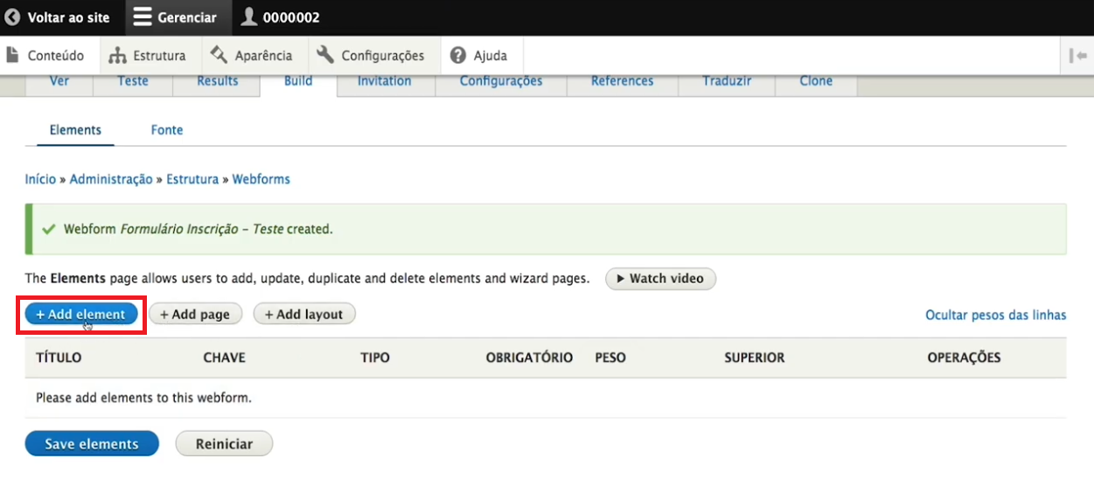
Task: Switch to the Fonte secondary tab
Action: tap(166, 129)
